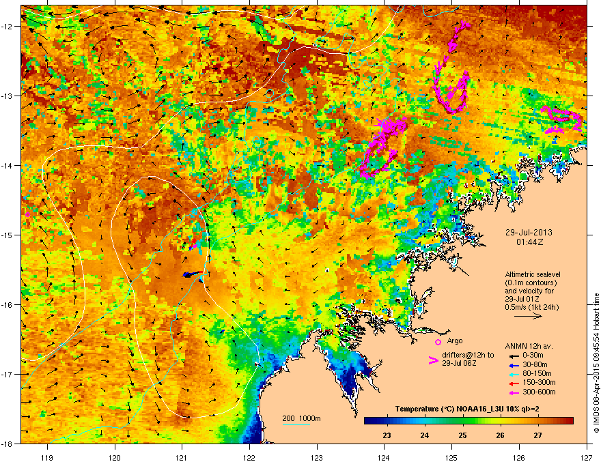
Task: Click the longitude axis label '120'
Action: 115,457
